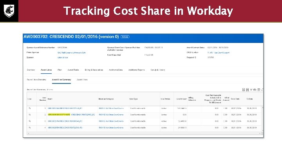Select the Award Lines tab
The width and height of the screenshot is (282, 158).
click(x=46, y=70)
